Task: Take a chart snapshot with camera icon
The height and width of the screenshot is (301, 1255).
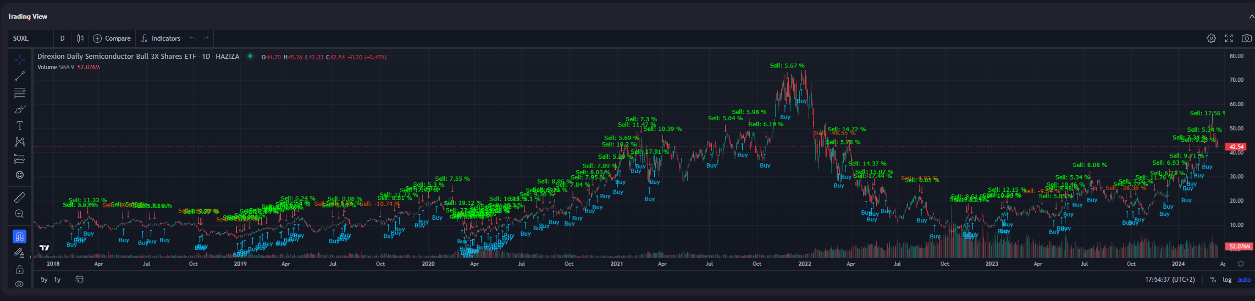Action: click(x=1246, y=38)
